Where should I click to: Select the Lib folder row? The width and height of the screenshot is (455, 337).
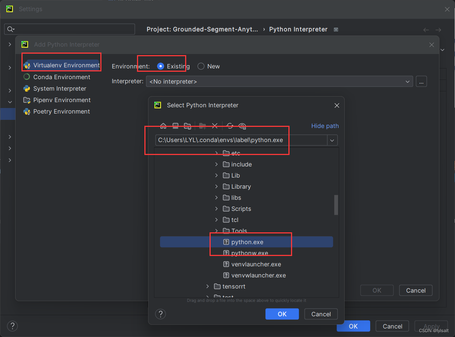[247, 175]
